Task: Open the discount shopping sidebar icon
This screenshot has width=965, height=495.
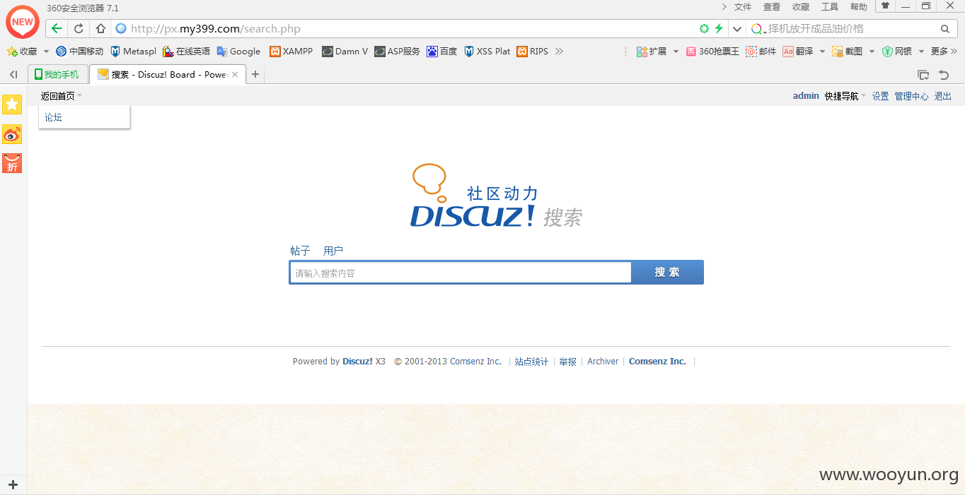Action: pos(12,163)
